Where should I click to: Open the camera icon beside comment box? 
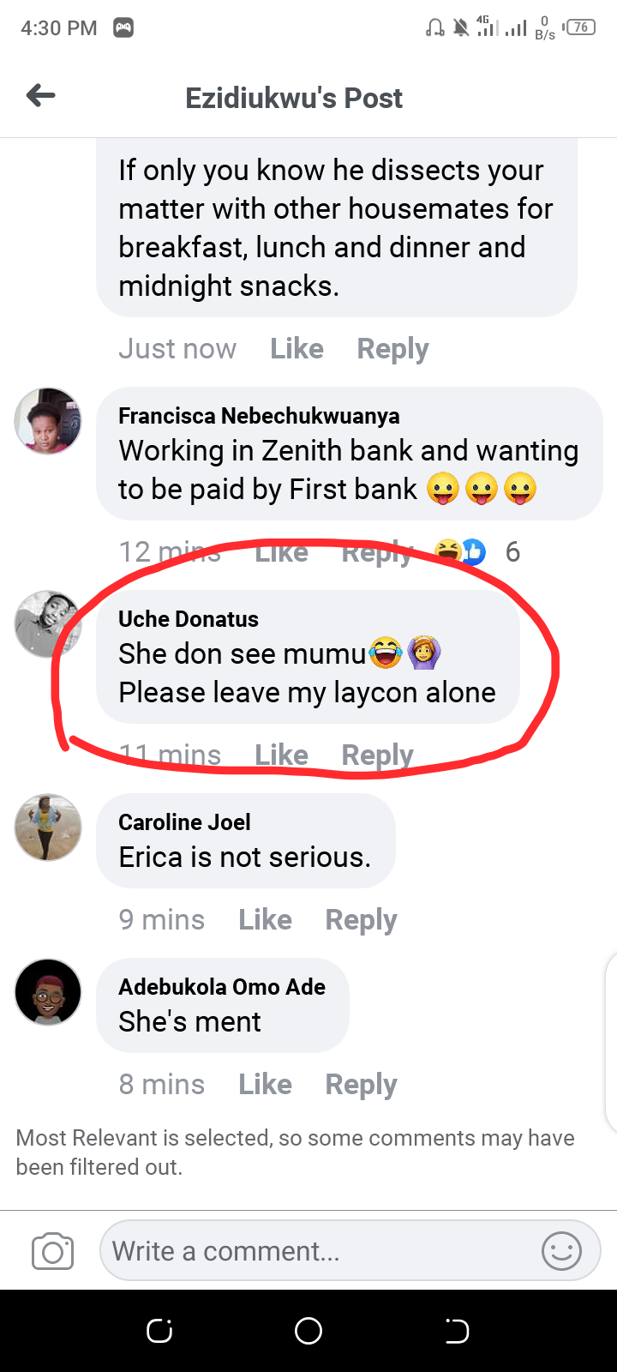(x=51, y=1250)
